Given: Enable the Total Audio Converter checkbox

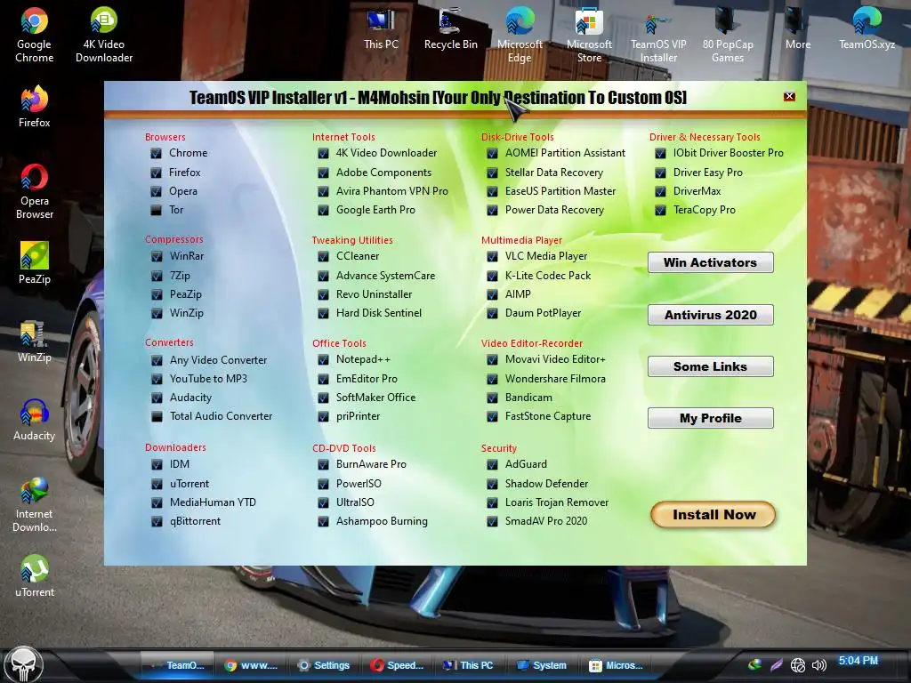Looking at the screenshot, I should click(x=157, y=416).
